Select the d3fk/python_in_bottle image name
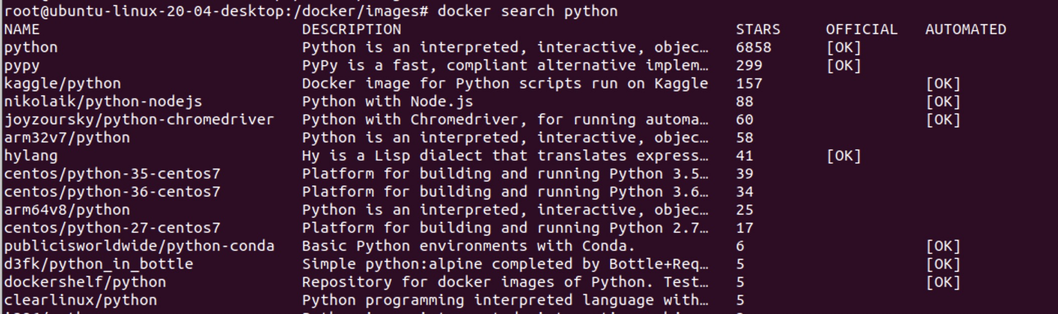 pos(98,264)
